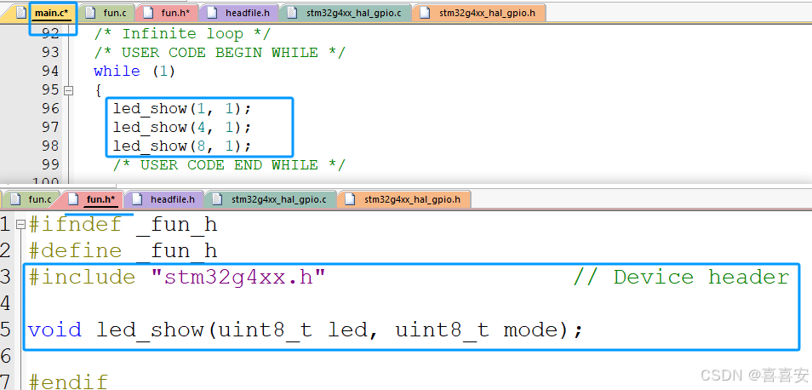
Task: Click the Infinite loop comment
Action: click(182, 34)
